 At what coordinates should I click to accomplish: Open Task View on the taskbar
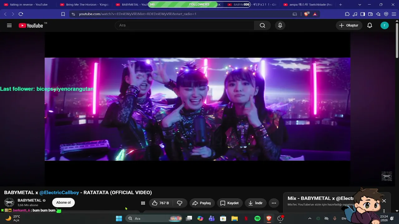189,218
